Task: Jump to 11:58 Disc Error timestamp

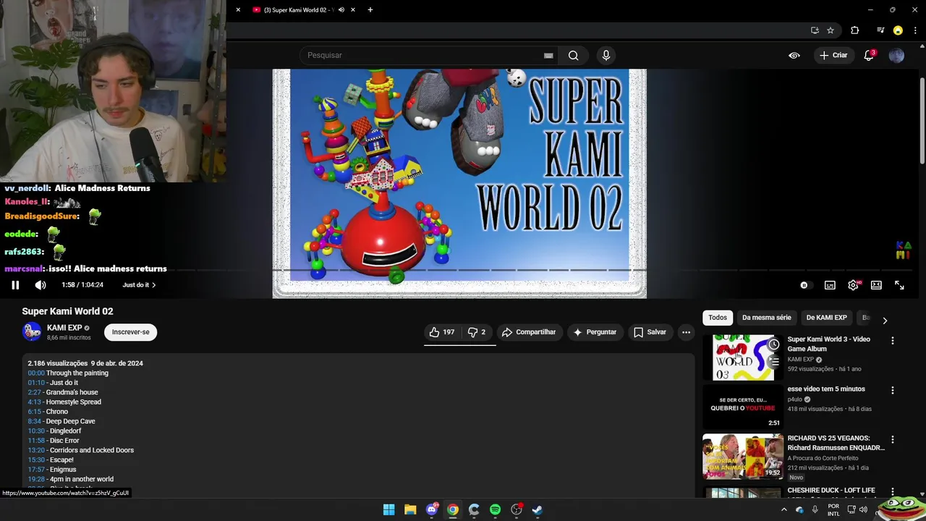Action: coord(36,441)
